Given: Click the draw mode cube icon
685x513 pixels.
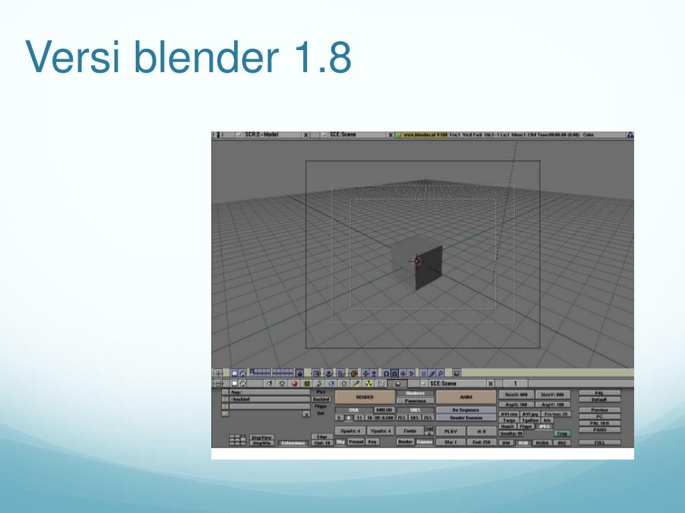Looking at the screenshot, I should (353, 373).
